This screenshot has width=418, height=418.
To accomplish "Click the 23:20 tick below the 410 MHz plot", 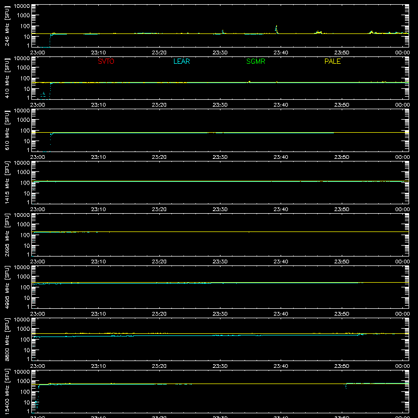I will point(159,105).
